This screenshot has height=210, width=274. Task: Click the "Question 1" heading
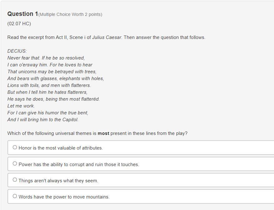pos(23,14)
